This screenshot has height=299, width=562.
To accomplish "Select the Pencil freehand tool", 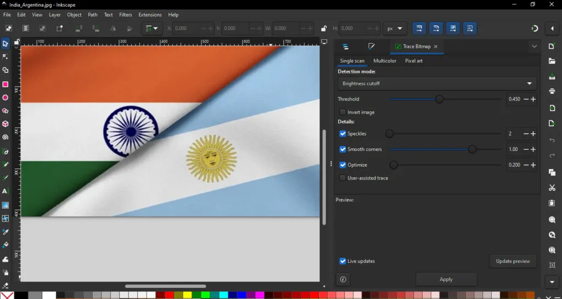I will point(5,165).
